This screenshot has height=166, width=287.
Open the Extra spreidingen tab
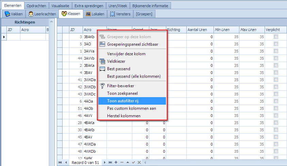tap(89, 6)
